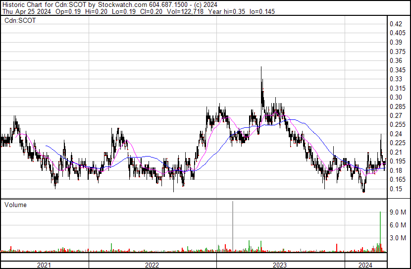The width and height of the screenshot is (411, 269).
Task: Click the 2022 year label
Action: 152,265
